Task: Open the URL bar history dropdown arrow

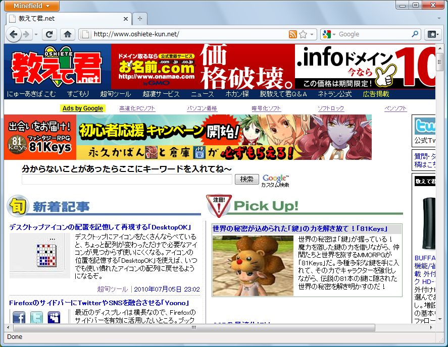Action: click(312, 34)
